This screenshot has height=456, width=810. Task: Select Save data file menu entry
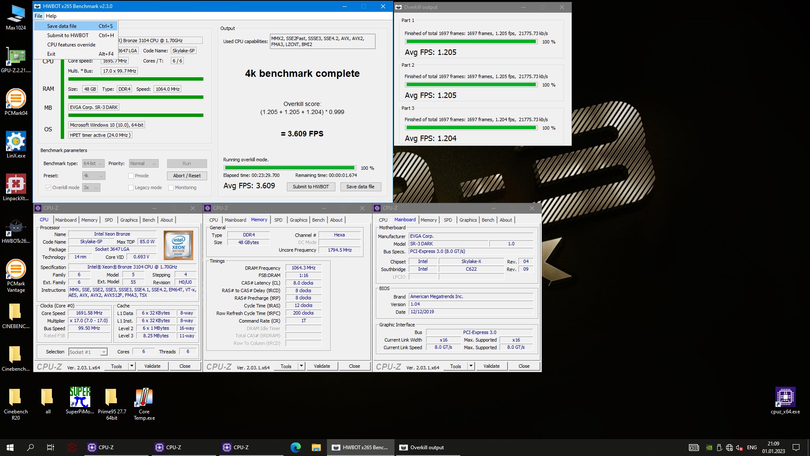76,26
